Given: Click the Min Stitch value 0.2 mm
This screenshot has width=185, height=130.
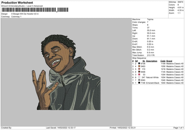Looking at the screenshot, I should [150, 50].
